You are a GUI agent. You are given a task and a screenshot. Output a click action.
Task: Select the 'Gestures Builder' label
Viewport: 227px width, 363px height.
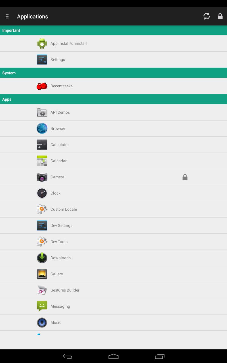point(65,290)
